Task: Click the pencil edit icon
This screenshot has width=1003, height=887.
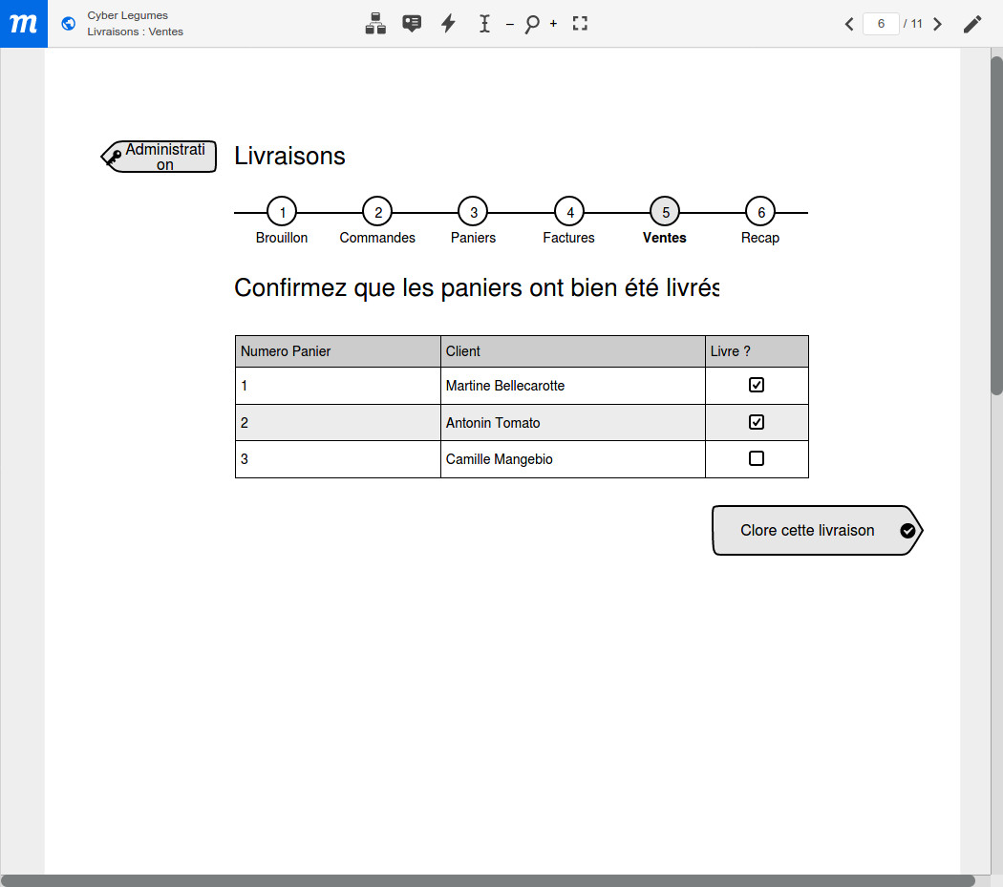Action: tap(971, 24)
